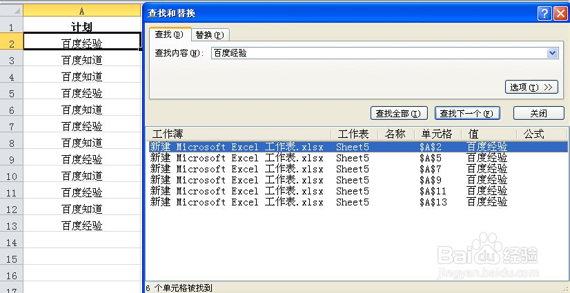Select row header 5

tap(11, 92)
